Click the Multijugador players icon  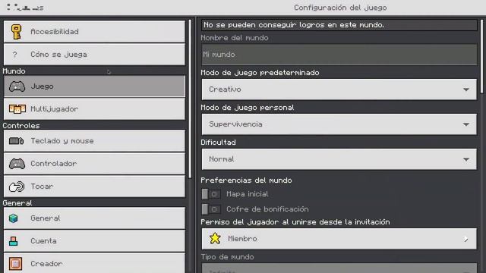coord(17,109)
